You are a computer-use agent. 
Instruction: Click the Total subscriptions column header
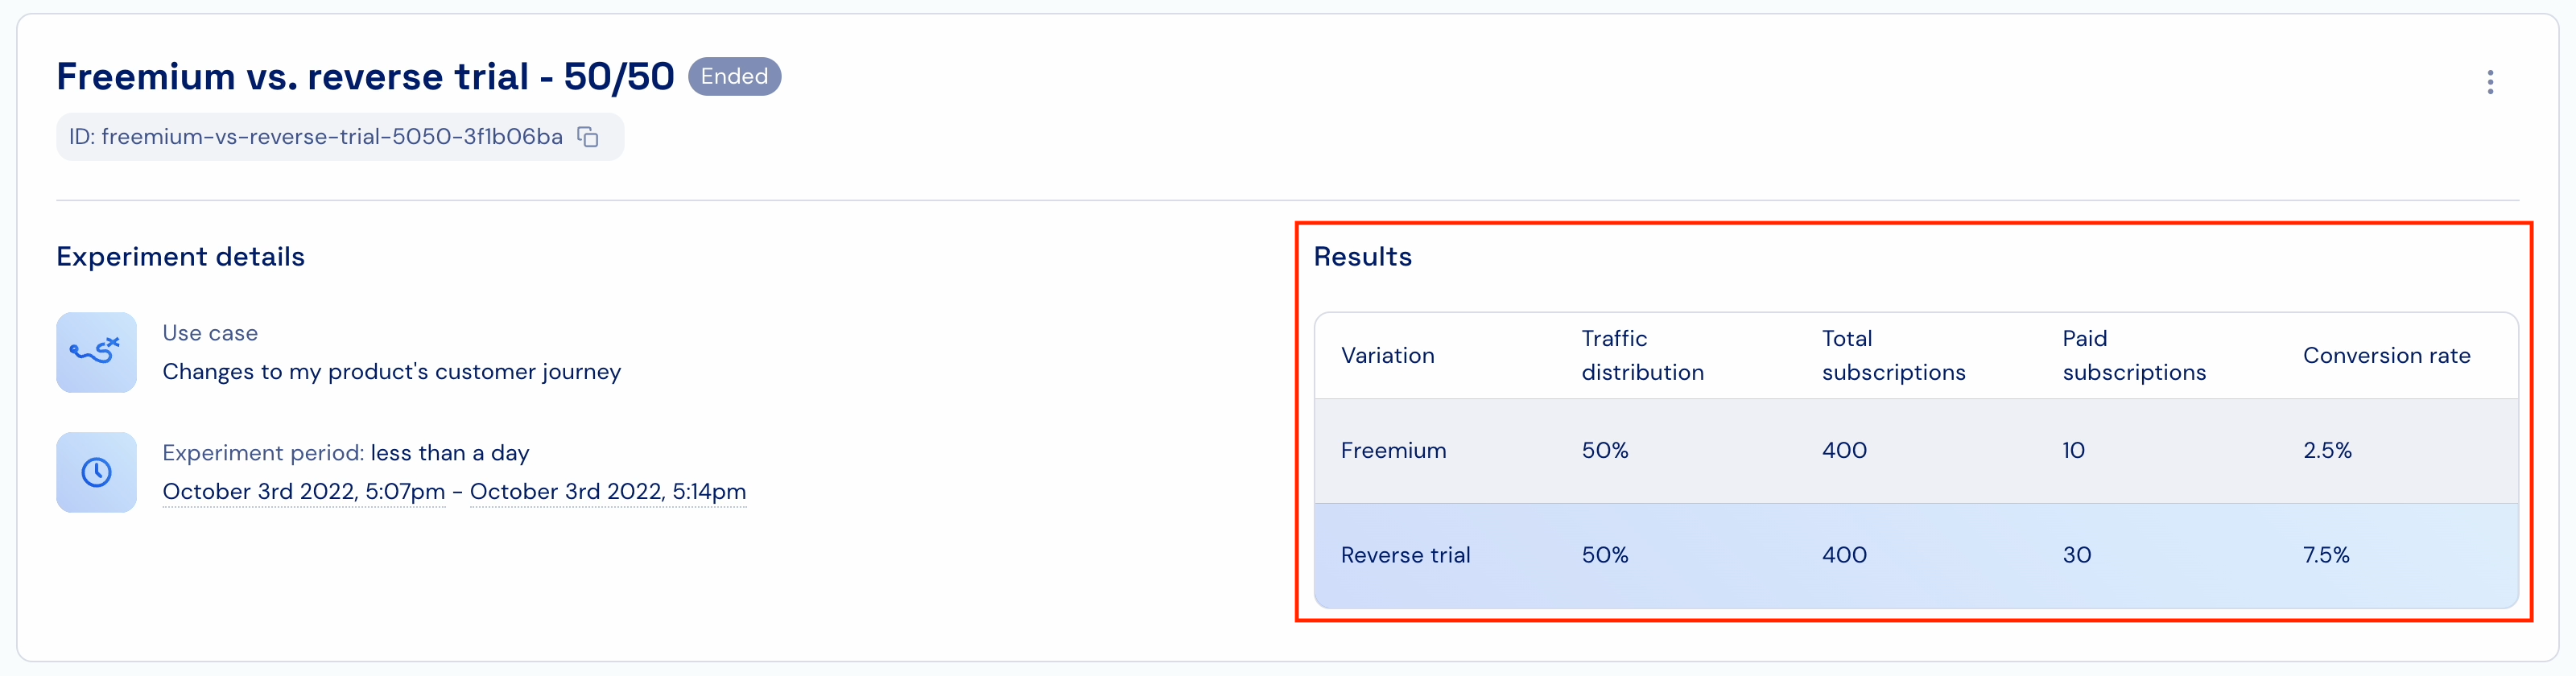point(1893,355)
